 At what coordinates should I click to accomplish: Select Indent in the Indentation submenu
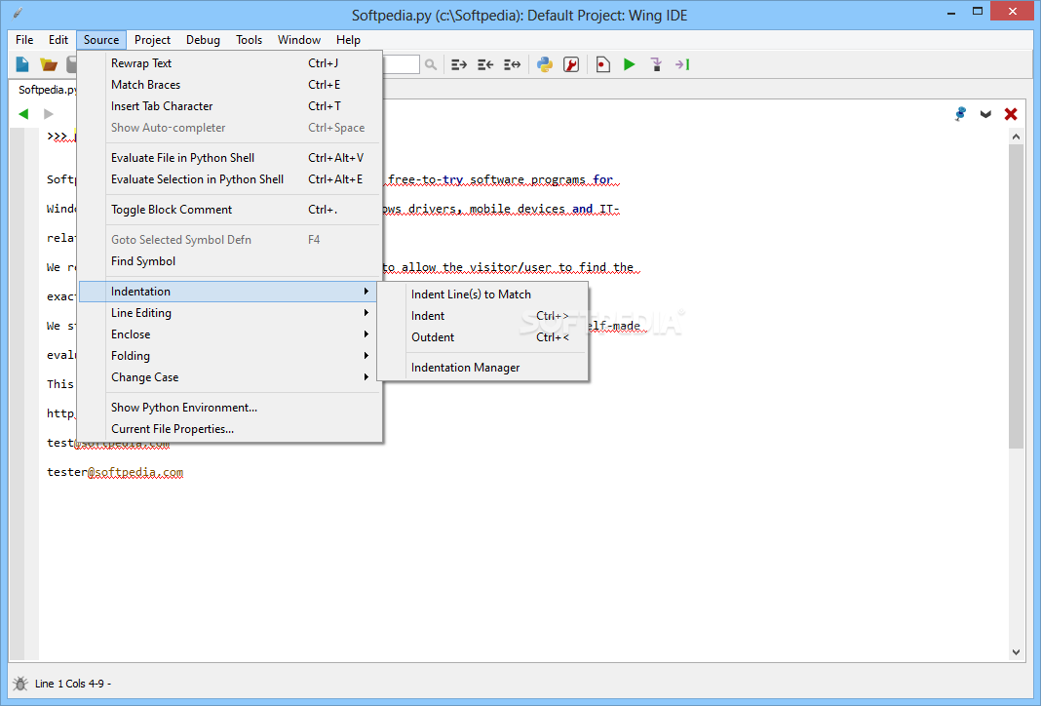[482, 316]
